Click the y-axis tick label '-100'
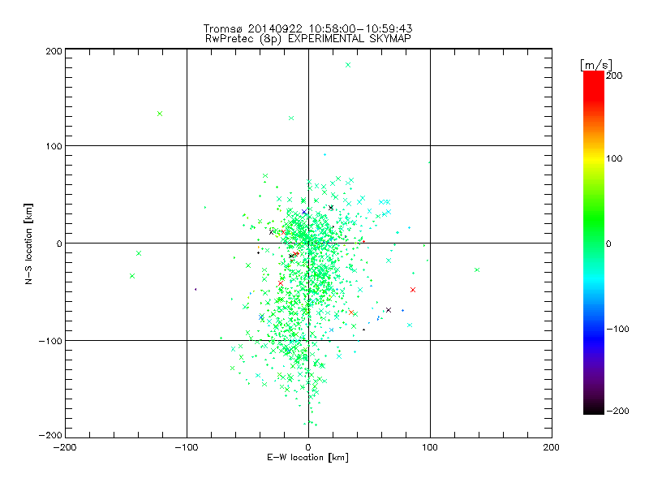Viewport: 649px width, 487px height. pyautogui.click(x=50, y=341)
